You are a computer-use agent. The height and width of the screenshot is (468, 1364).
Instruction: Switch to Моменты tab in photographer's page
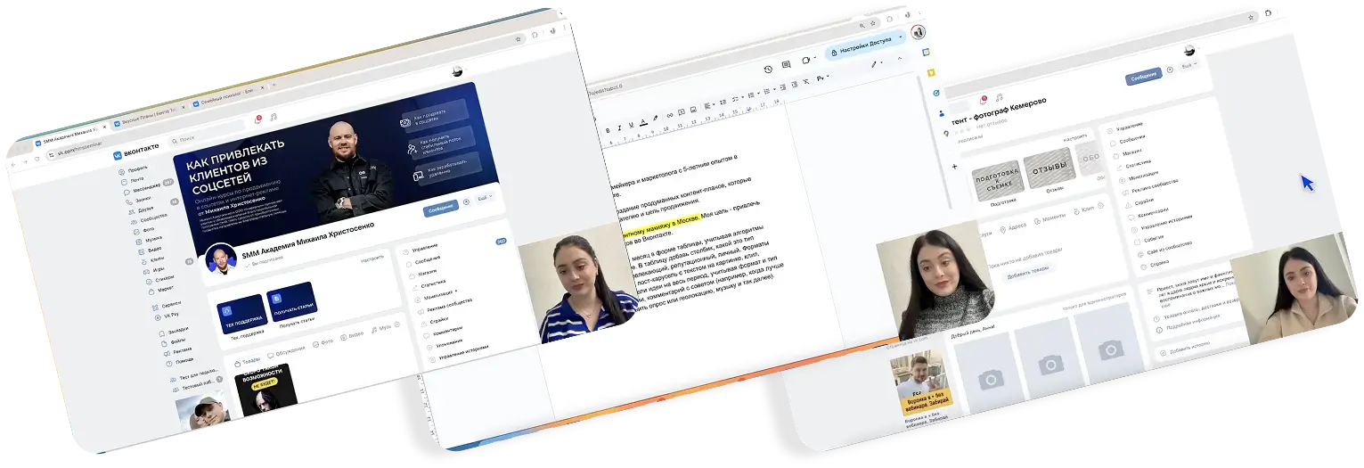1050,220
